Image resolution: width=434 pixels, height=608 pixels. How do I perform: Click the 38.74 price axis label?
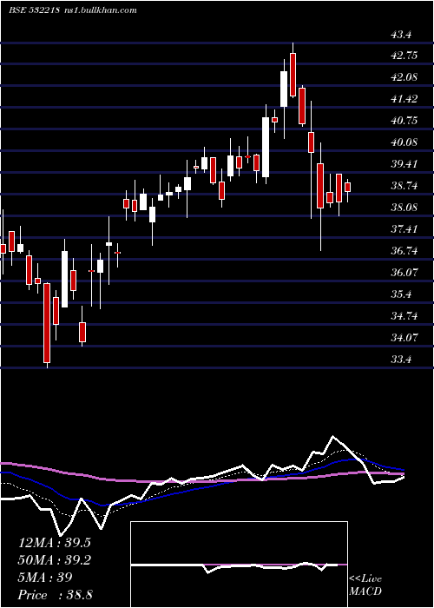[x=404, y=186]
